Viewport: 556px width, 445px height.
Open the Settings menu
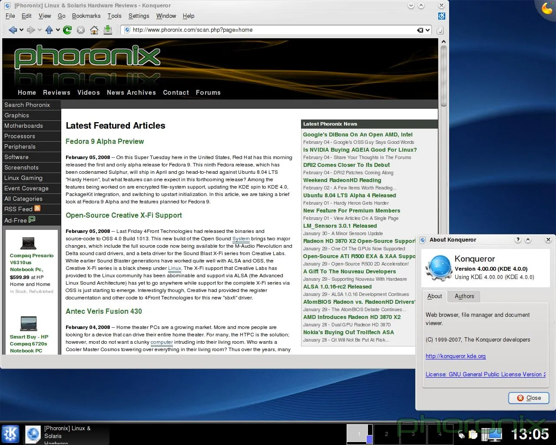139,16
